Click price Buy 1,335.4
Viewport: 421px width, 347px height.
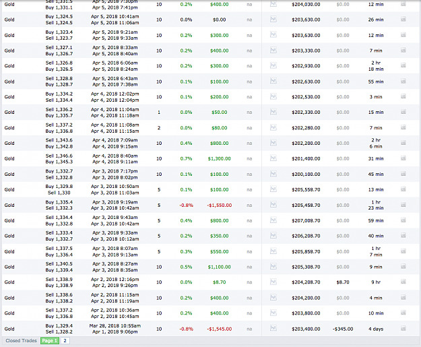(59, 202)
